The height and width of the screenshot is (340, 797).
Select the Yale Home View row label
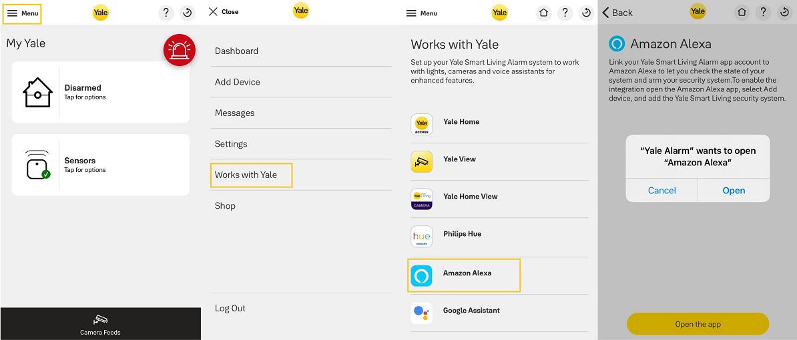point(470,197)
